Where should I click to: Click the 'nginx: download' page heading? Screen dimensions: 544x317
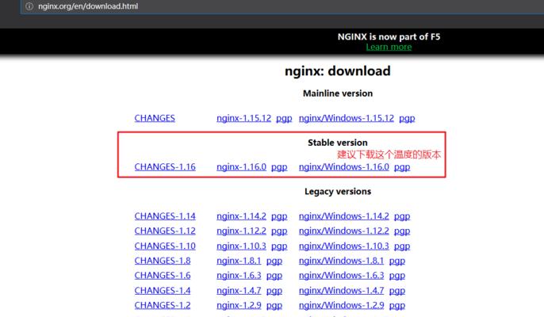pos(338,71)
